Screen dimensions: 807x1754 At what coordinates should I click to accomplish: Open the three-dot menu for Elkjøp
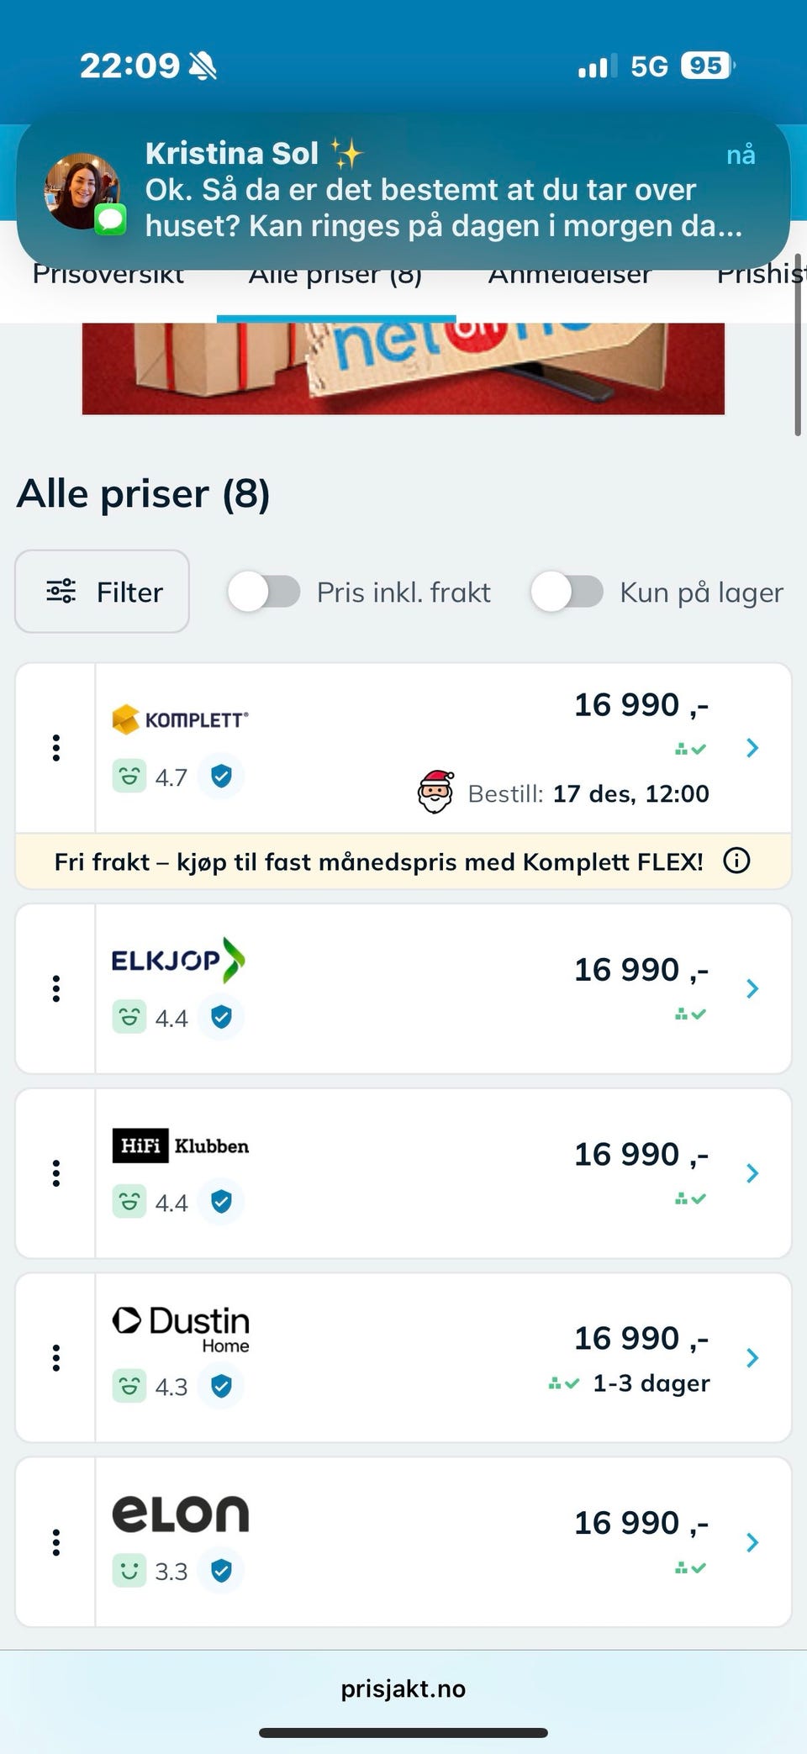(56, 988)
